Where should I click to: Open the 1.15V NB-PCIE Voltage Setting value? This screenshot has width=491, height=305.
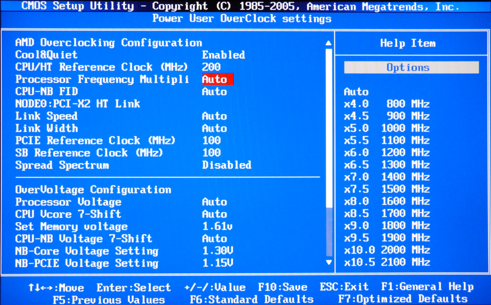pyautogui.click(x=218, y=263)
